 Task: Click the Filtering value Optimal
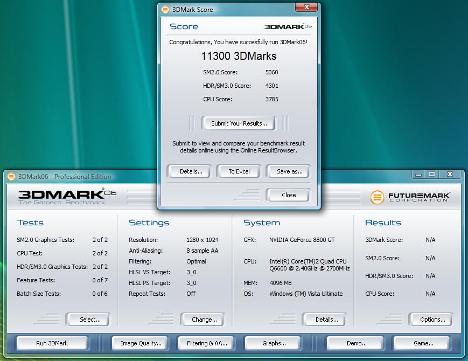click(196, 261)
